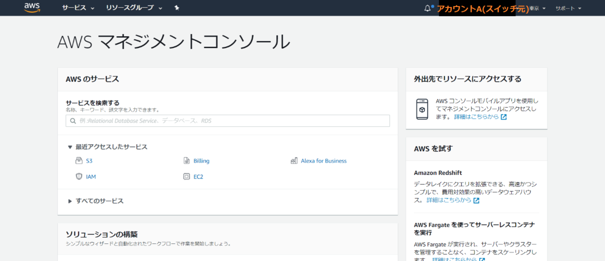This screenshot has height=261, width=605.
Task: Click the AWS マネジメントコンソール page title
Action: pyautogui.click(x=174, y=42)
